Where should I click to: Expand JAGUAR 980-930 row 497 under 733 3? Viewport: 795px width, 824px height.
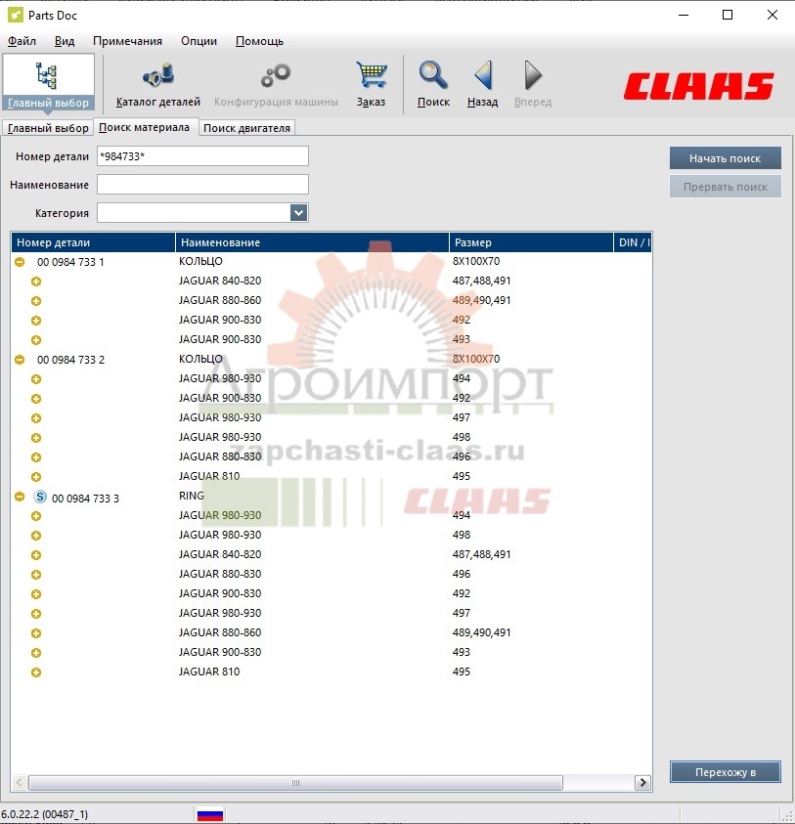(36, 614)
